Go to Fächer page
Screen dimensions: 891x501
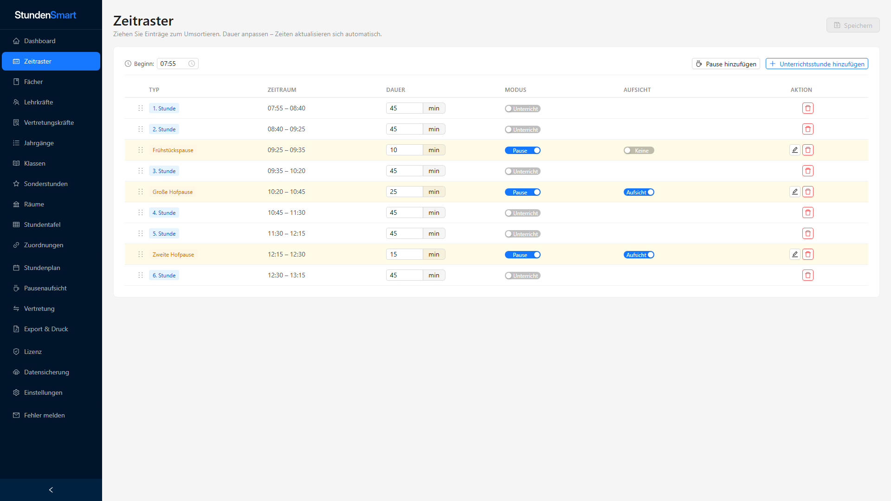pos(51,82)
